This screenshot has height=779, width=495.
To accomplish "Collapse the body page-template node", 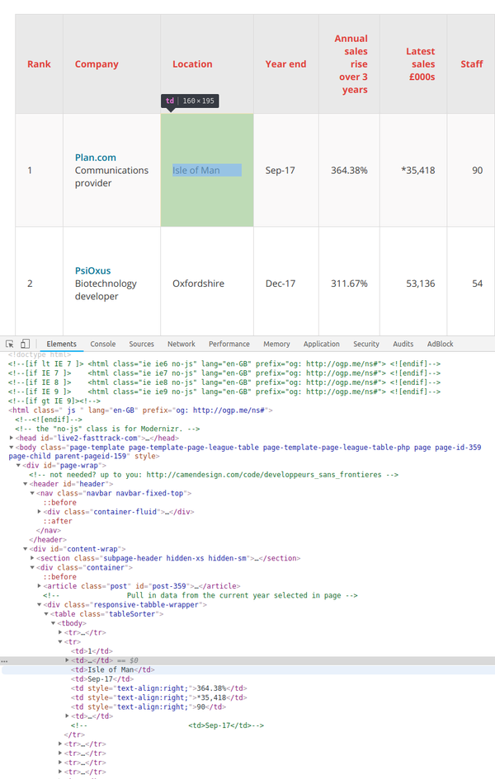I will [12, 447].
